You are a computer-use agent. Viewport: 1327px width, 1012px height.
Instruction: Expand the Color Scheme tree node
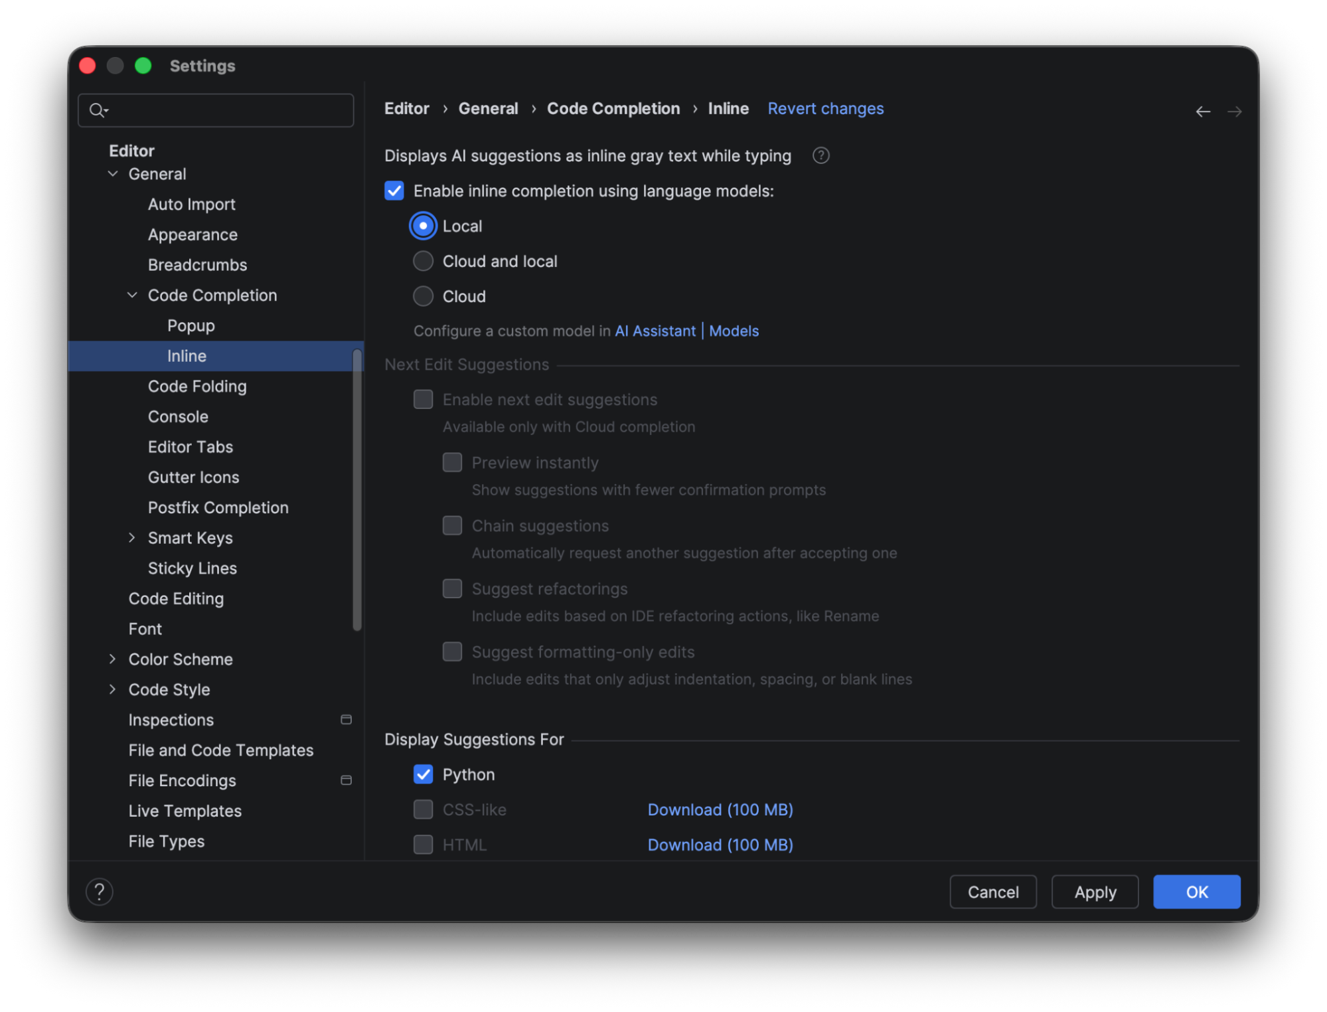pos(113,659)
